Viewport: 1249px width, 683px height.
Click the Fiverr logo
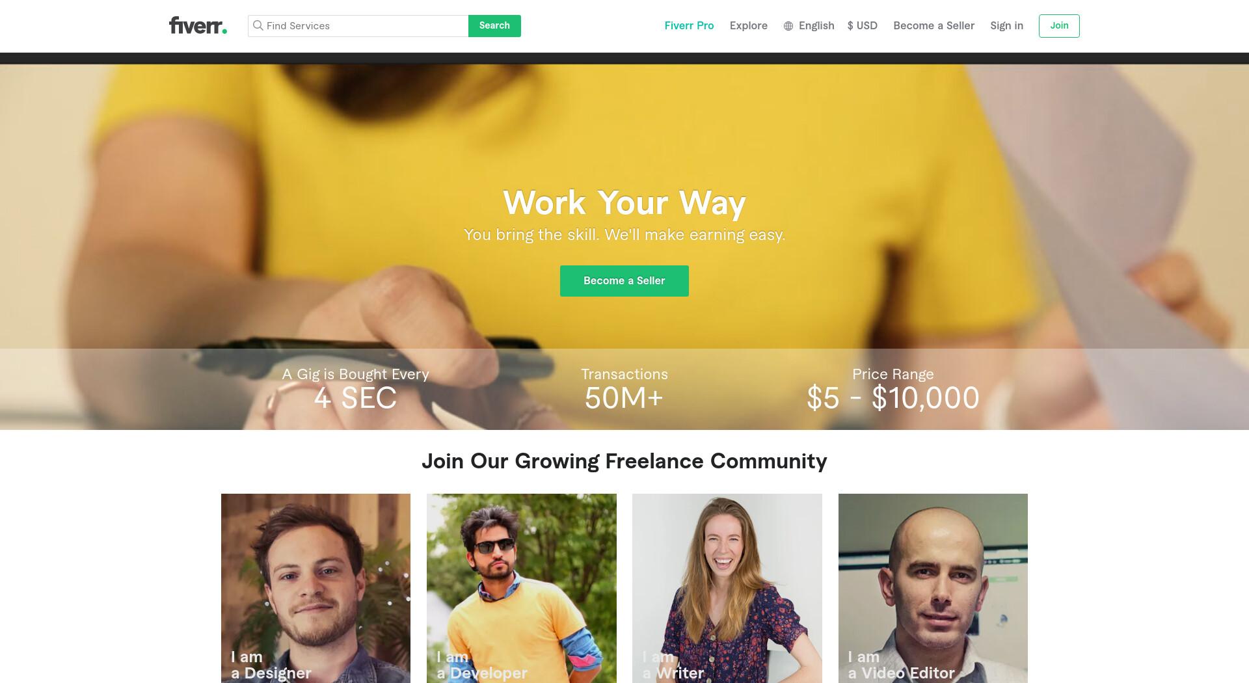coord(198,25)
